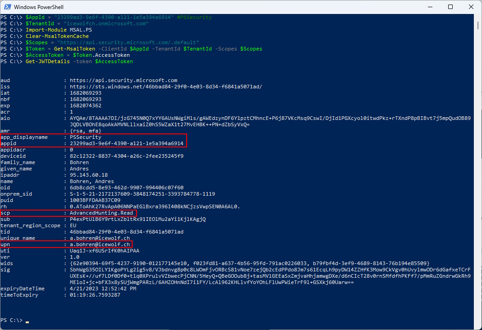
Task: Click the amr value {rsa, mfa}
Action: tap(86, 131)
